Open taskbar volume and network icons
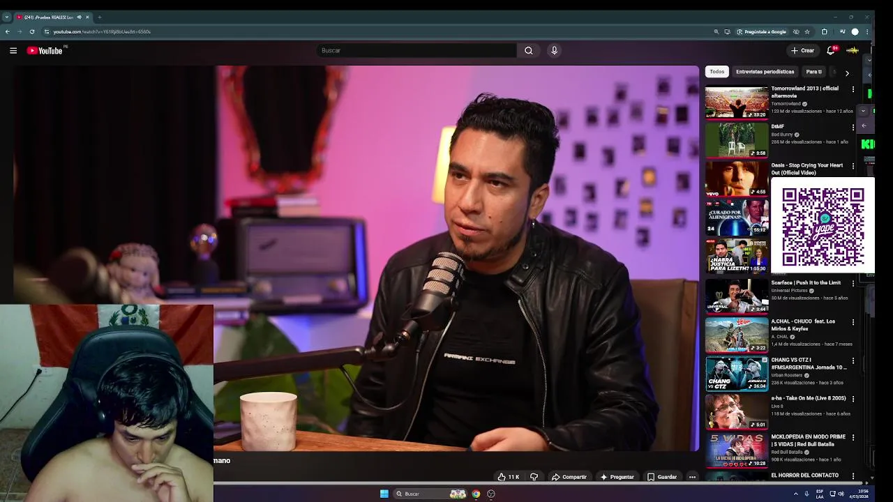Image resolution: width=893 pixels, height=502 pixels. tap(836, 494)
